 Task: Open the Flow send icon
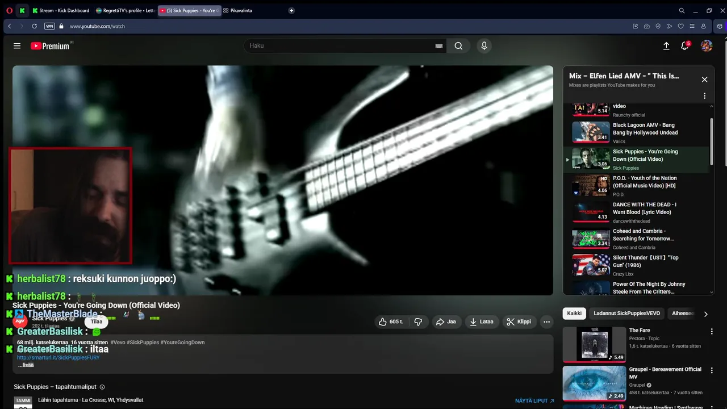point(669,26)
